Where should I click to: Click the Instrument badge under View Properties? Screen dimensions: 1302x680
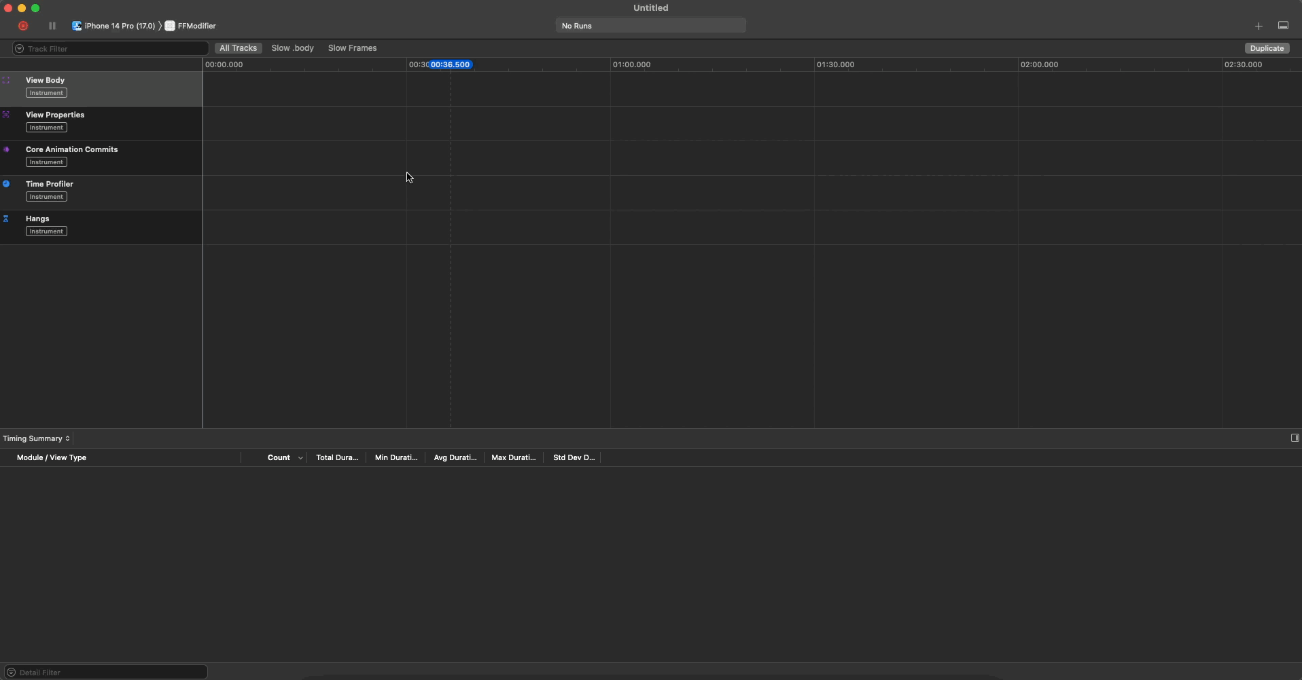point(46,128)
